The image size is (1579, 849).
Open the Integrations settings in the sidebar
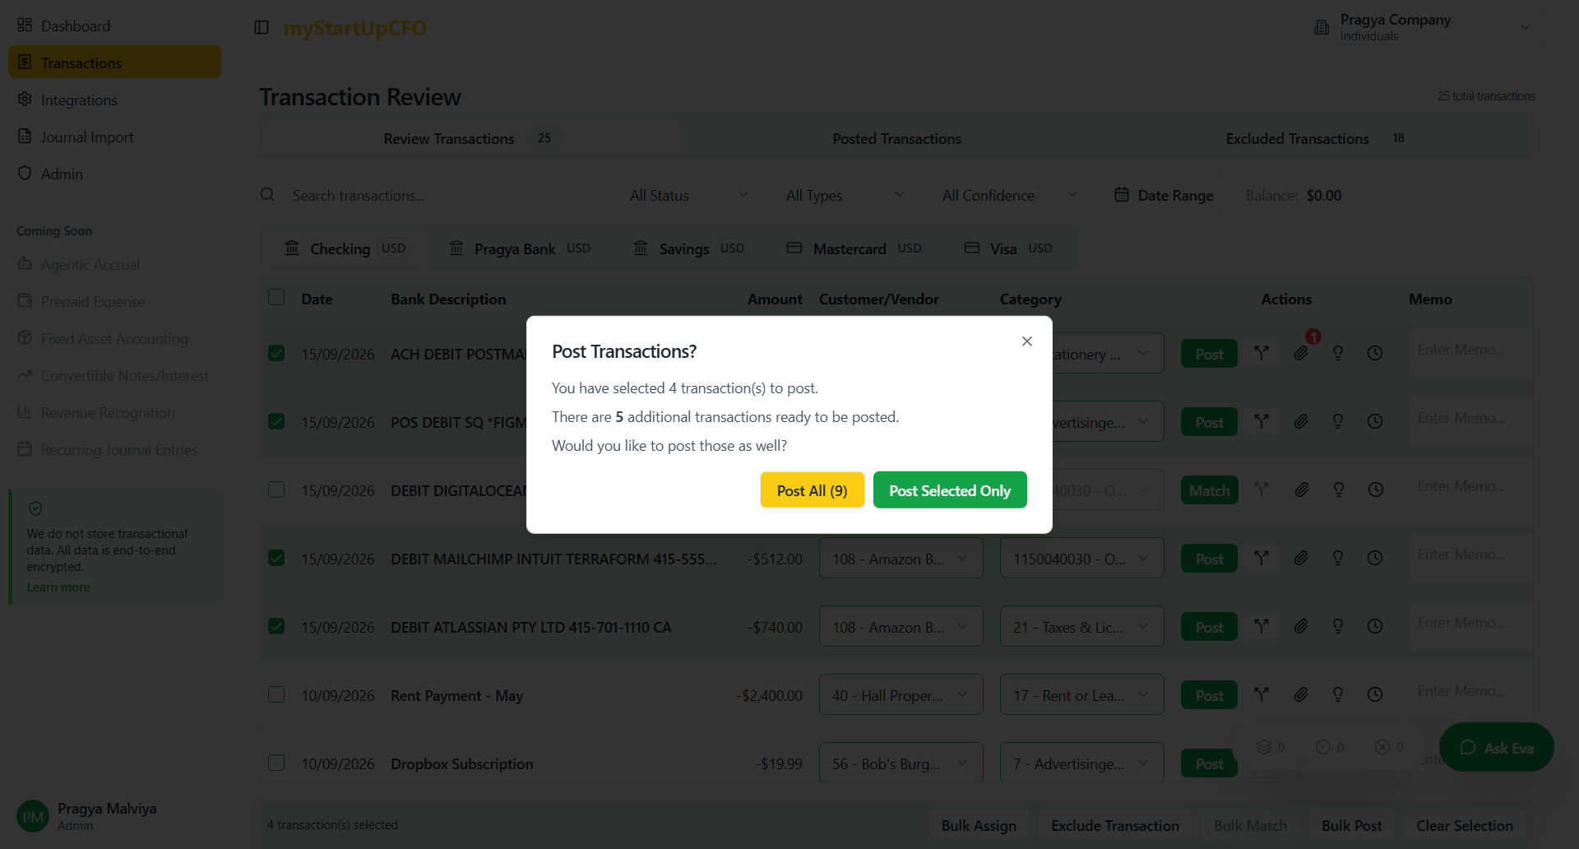pyautogui.click(x=79, y=100)
